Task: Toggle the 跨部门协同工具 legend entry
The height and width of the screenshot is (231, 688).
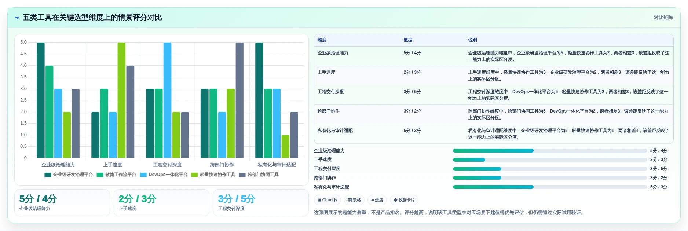Action: 259,175
